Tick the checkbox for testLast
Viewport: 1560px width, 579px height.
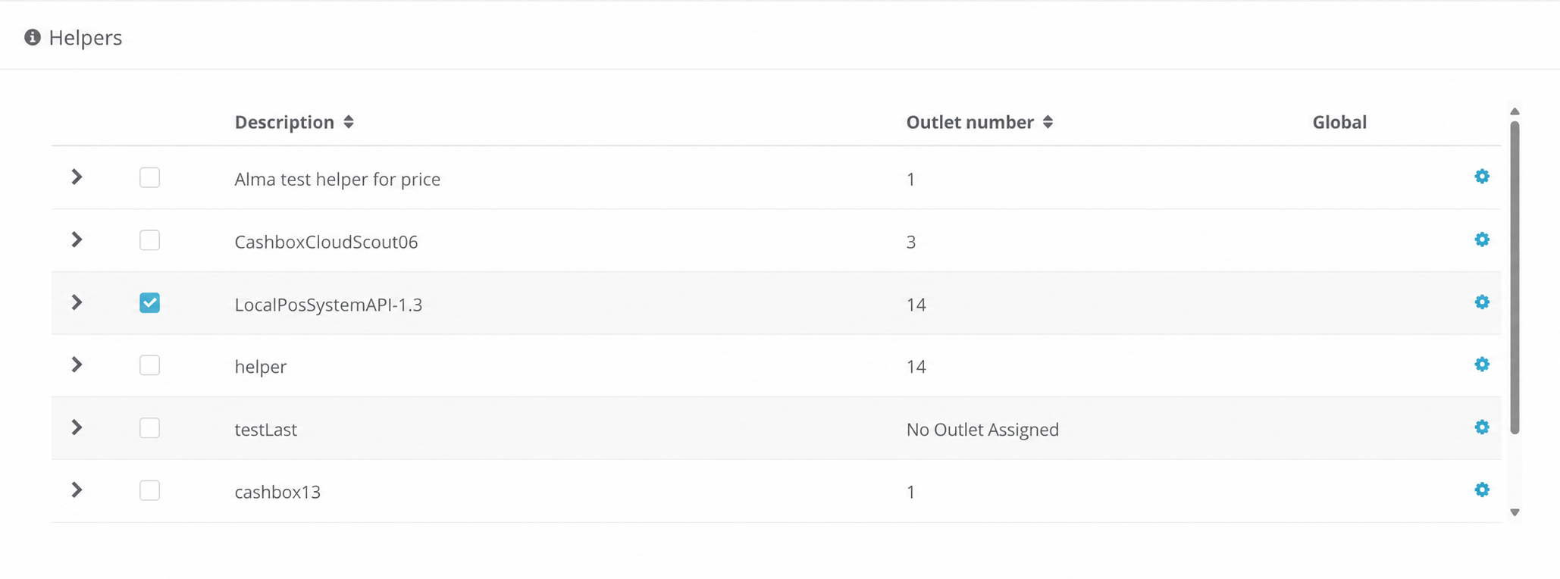[149, 428]
